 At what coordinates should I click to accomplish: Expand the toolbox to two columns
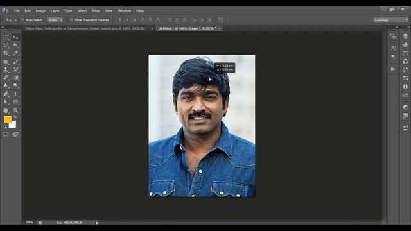tap(3, 27)
